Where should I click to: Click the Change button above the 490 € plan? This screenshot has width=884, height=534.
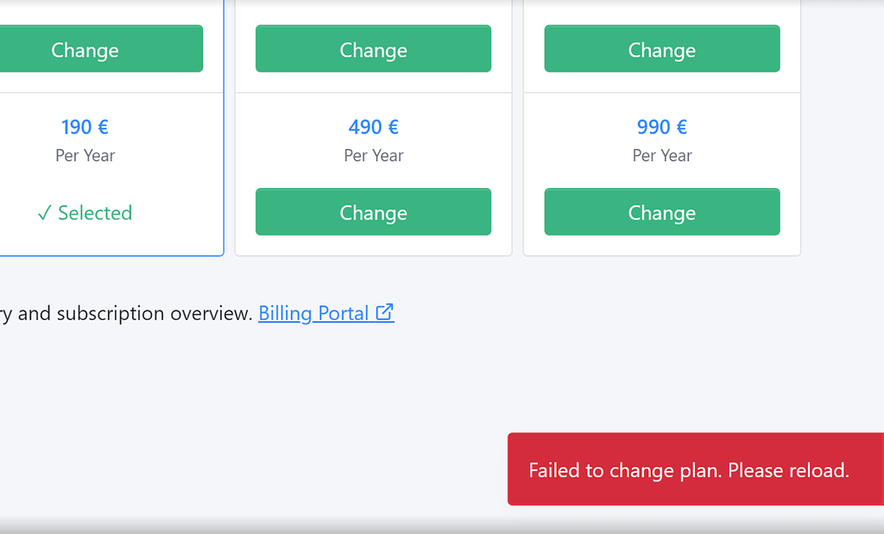[x=373, y=49]
